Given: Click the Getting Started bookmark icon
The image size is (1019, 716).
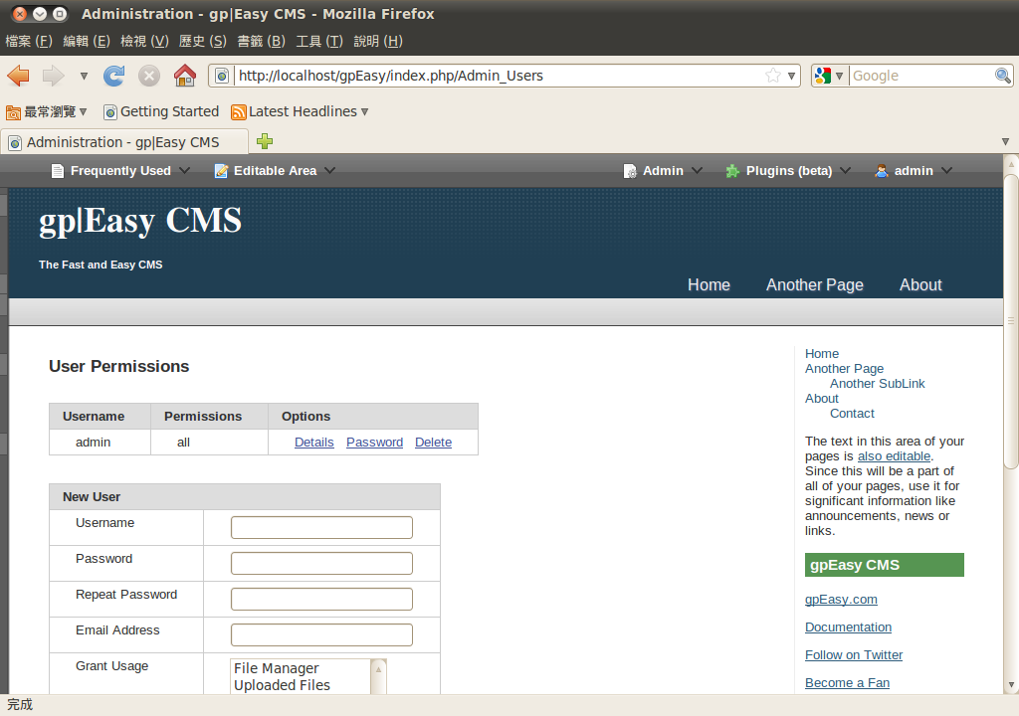Looking at the screenshot, I should point(110,112).
